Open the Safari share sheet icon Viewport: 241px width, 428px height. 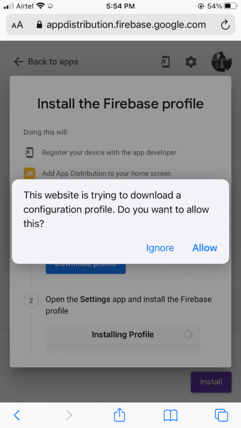click(x=119, y=415)
